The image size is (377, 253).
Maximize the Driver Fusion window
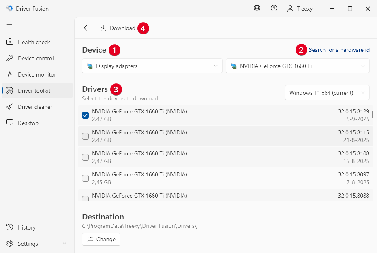[x=350, y=9]
